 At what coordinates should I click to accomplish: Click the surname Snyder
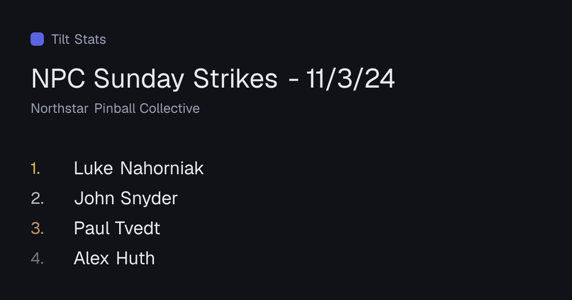[149, 198]
